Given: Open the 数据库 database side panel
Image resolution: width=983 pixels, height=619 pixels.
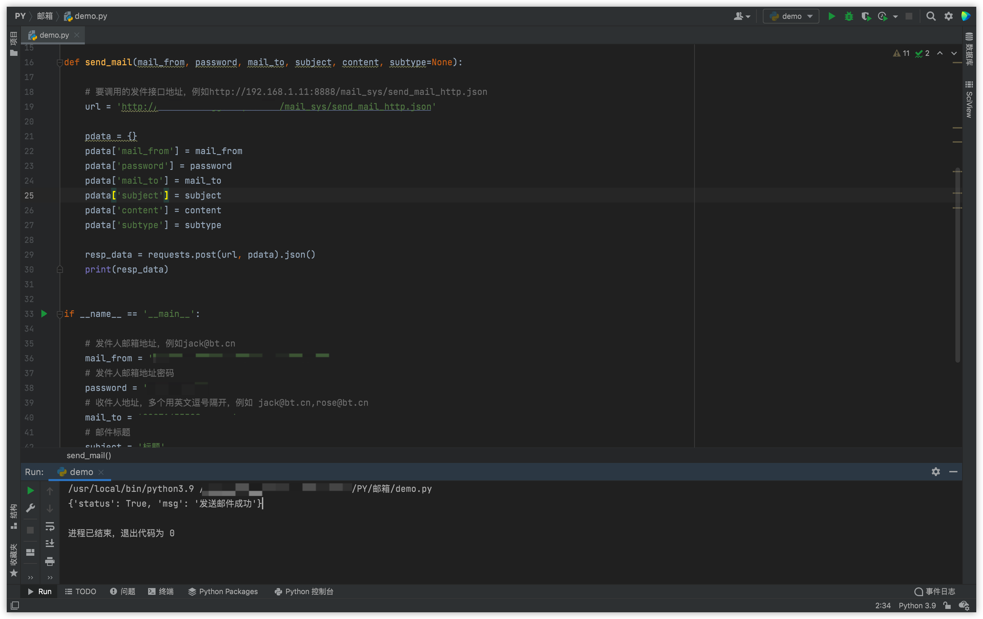Looking at the screenshot, I should tap(969, 49).
